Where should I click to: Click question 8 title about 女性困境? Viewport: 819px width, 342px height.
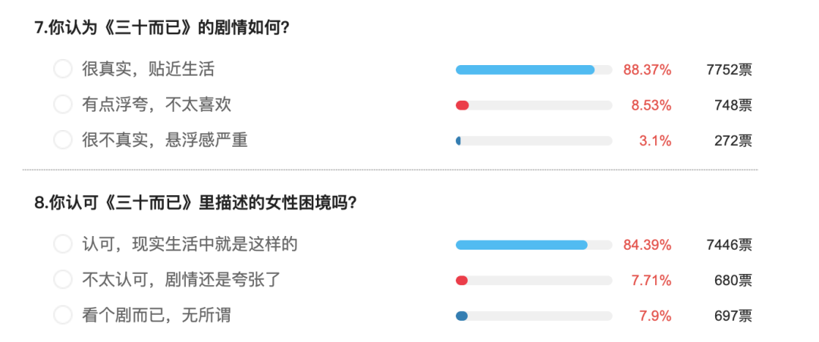196,203
